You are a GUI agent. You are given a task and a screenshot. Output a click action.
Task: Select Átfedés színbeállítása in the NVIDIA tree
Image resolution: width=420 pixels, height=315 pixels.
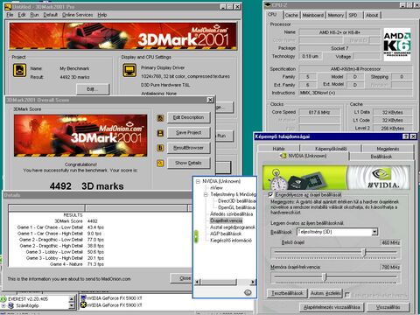pyautogui.click(x=231, y=214)
